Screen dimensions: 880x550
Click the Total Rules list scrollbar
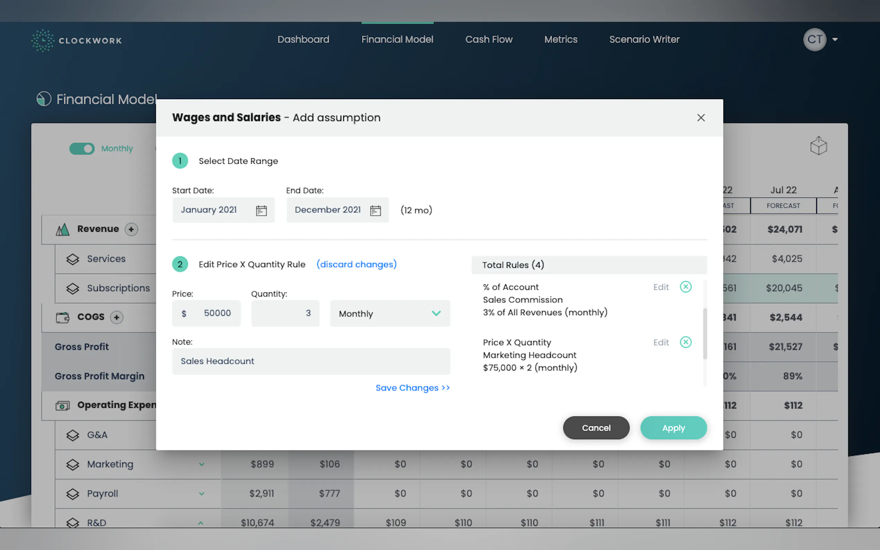point(705,333)
